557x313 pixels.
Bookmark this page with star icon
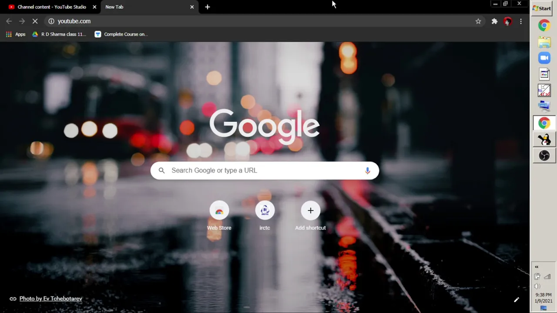478,21
